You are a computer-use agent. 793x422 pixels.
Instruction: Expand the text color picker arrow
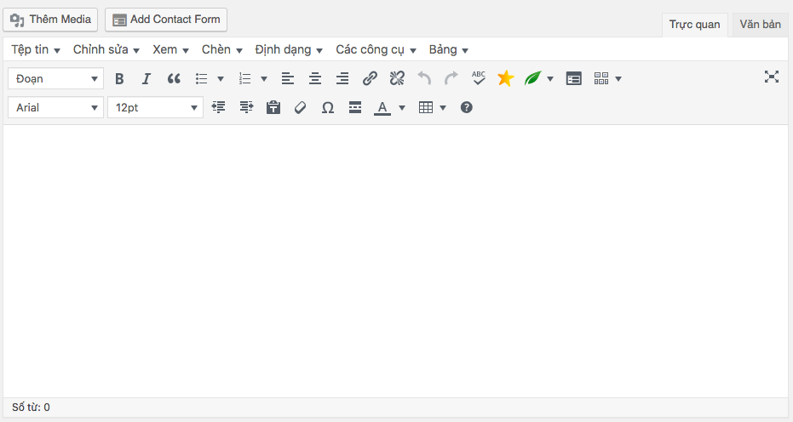402,108
